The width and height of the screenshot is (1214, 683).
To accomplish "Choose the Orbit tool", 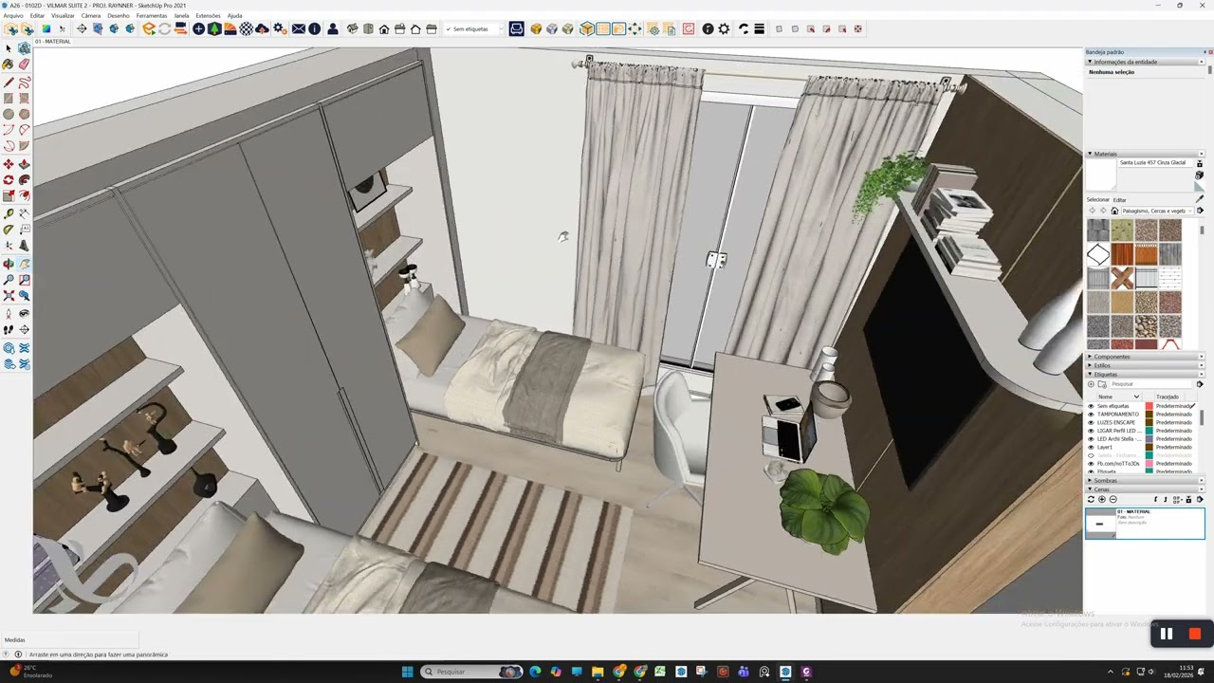I will pyautogui.click(x=9, y=264).
